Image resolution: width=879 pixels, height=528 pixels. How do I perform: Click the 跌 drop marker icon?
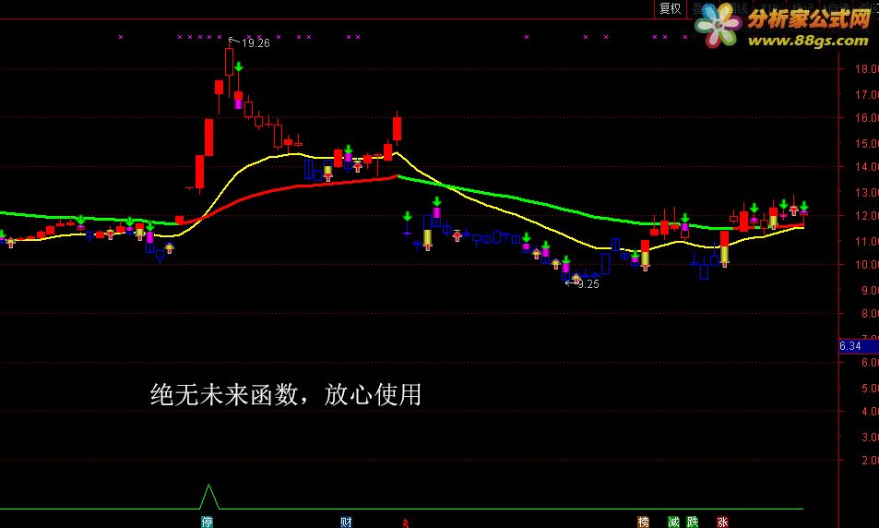(x=693, y=522)
